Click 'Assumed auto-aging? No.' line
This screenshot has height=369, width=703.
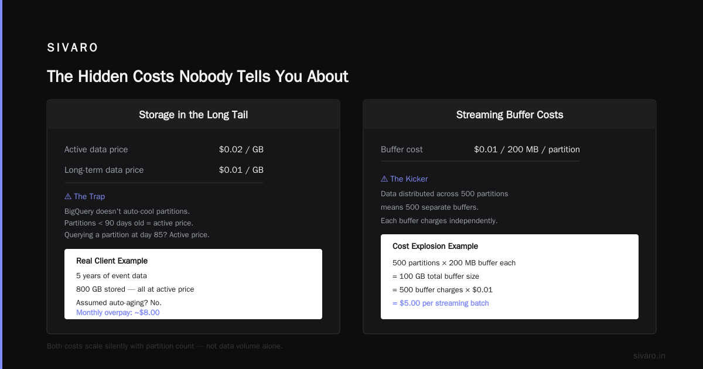tap(119, 303)
